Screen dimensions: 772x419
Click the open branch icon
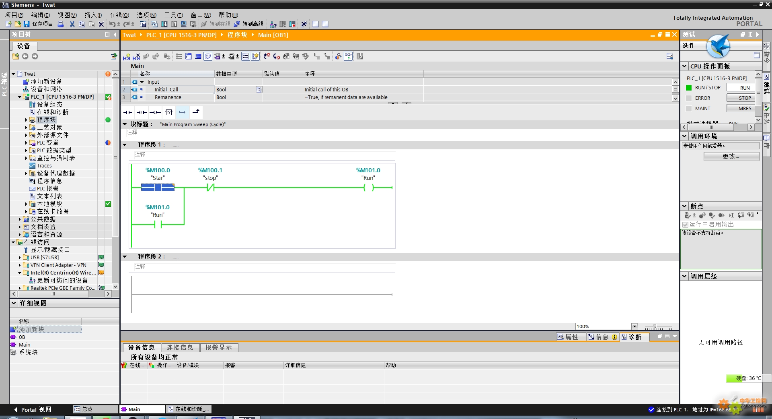tap(182, 112)
